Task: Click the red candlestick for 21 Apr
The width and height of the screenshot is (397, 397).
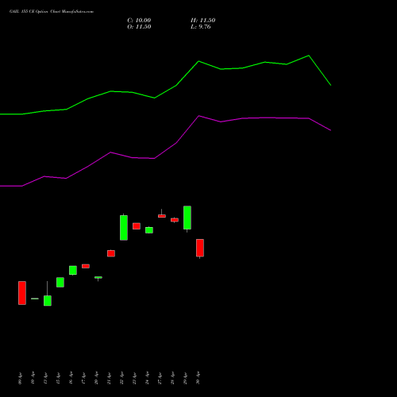Action: 111,253
